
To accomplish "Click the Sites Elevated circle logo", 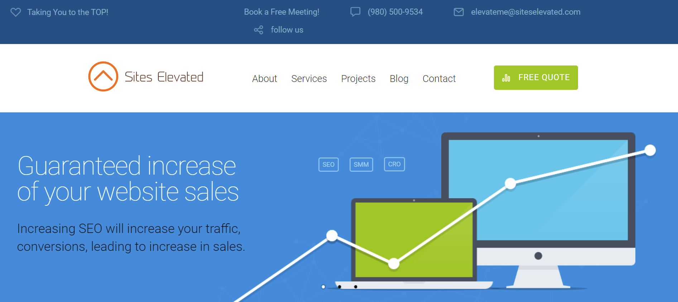I will 103,76.
